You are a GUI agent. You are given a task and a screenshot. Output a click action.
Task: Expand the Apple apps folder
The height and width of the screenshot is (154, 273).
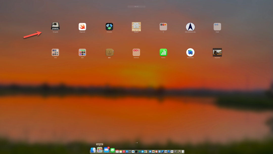[82, 52]
